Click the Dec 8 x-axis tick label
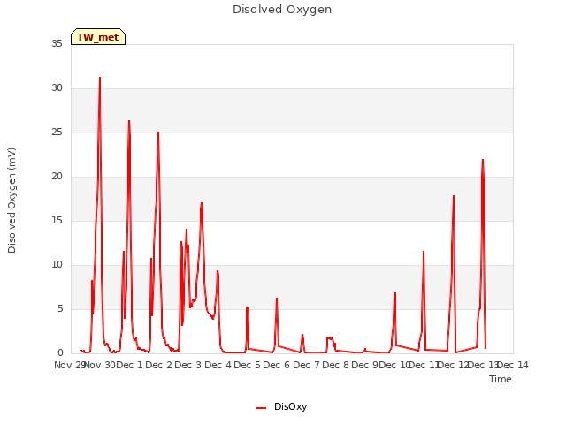 coord(335,365)
